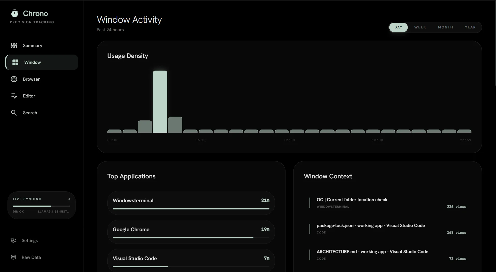496x272 pixels.
Task: Click the Google Chrome usage progress bar
Action: 191,238
